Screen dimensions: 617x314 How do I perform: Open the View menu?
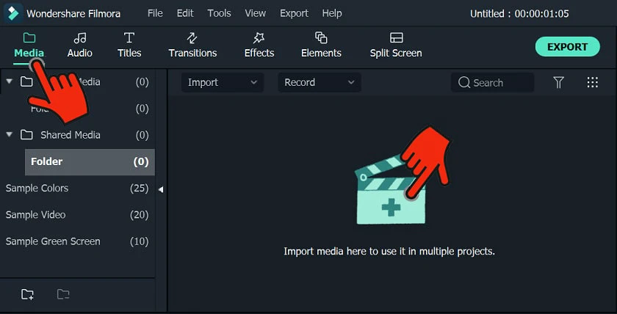pyautogui.click(x=256, y=13)
